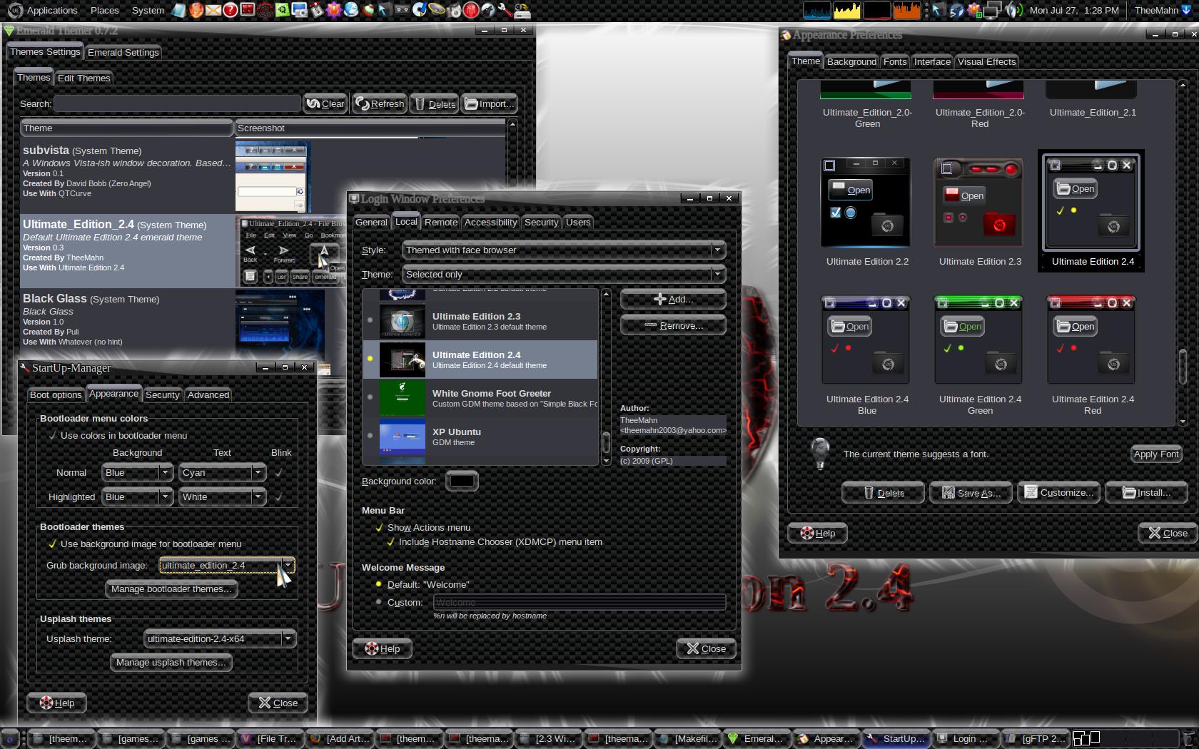Select Default Welcome message radio button
1199x749 pixels.
point(379,584)
